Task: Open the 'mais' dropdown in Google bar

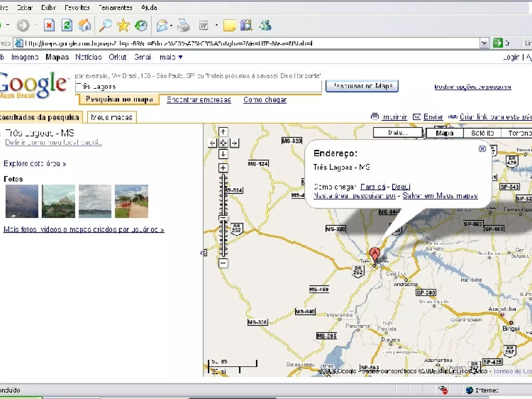Action: 171,57
